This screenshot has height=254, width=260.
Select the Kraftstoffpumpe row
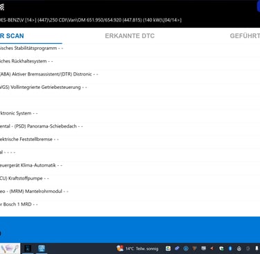(x=130, y=178)
